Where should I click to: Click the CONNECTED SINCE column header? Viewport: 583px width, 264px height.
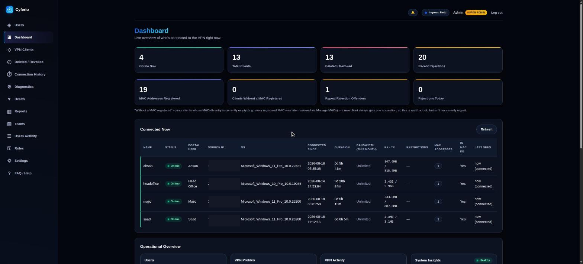click(x=316, y=147)
